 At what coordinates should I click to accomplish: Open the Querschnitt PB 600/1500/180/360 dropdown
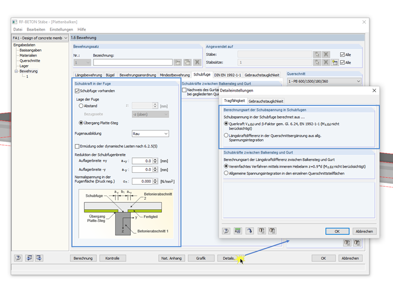click(x=324, y=81)
